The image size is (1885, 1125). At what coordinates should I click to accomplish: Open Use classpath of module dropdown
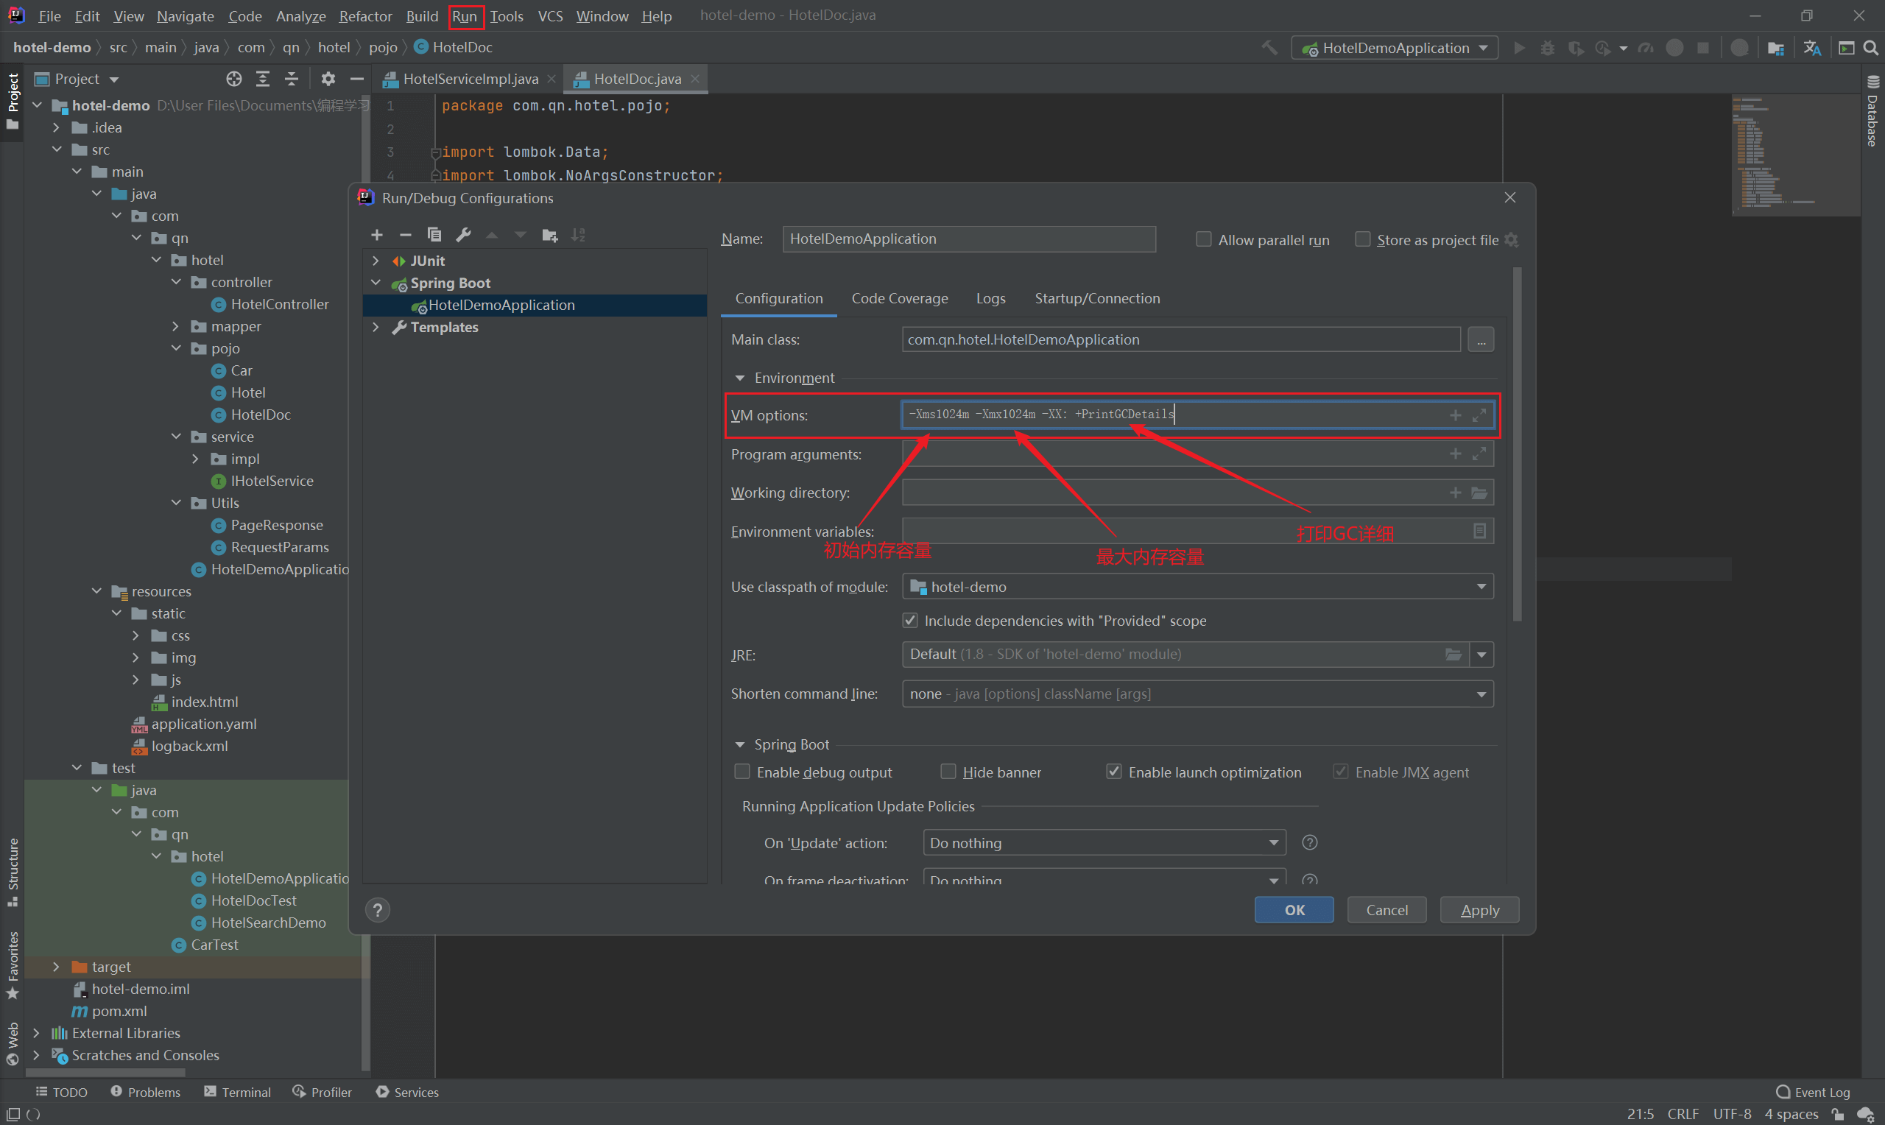click(x=1197, y=587)
